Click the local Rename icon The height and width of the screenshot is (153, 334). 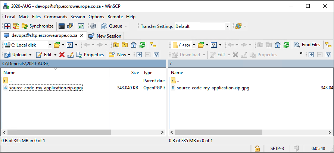tap(71, 55)
